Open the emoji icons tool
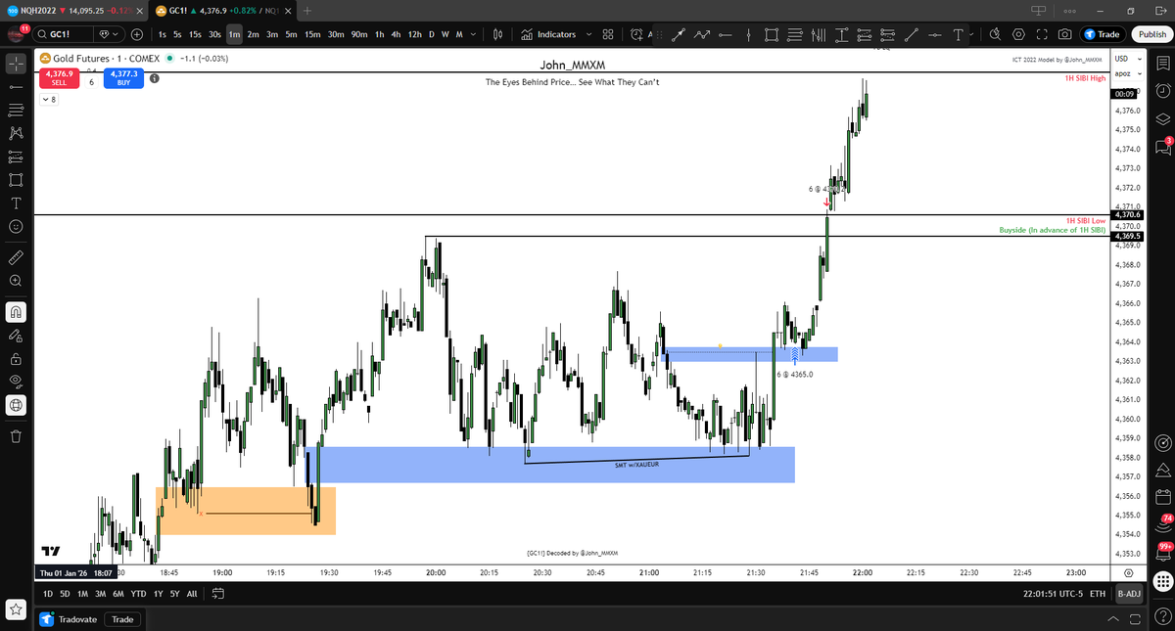Screen dimensions: 1175x631 pyautogui.click(x=16, y=226)
